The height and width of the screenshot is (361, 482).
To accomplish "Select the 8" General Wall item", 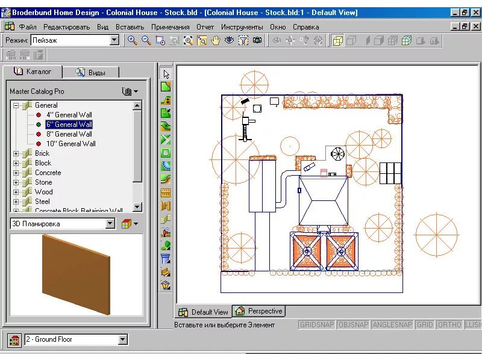I will 69,134.
